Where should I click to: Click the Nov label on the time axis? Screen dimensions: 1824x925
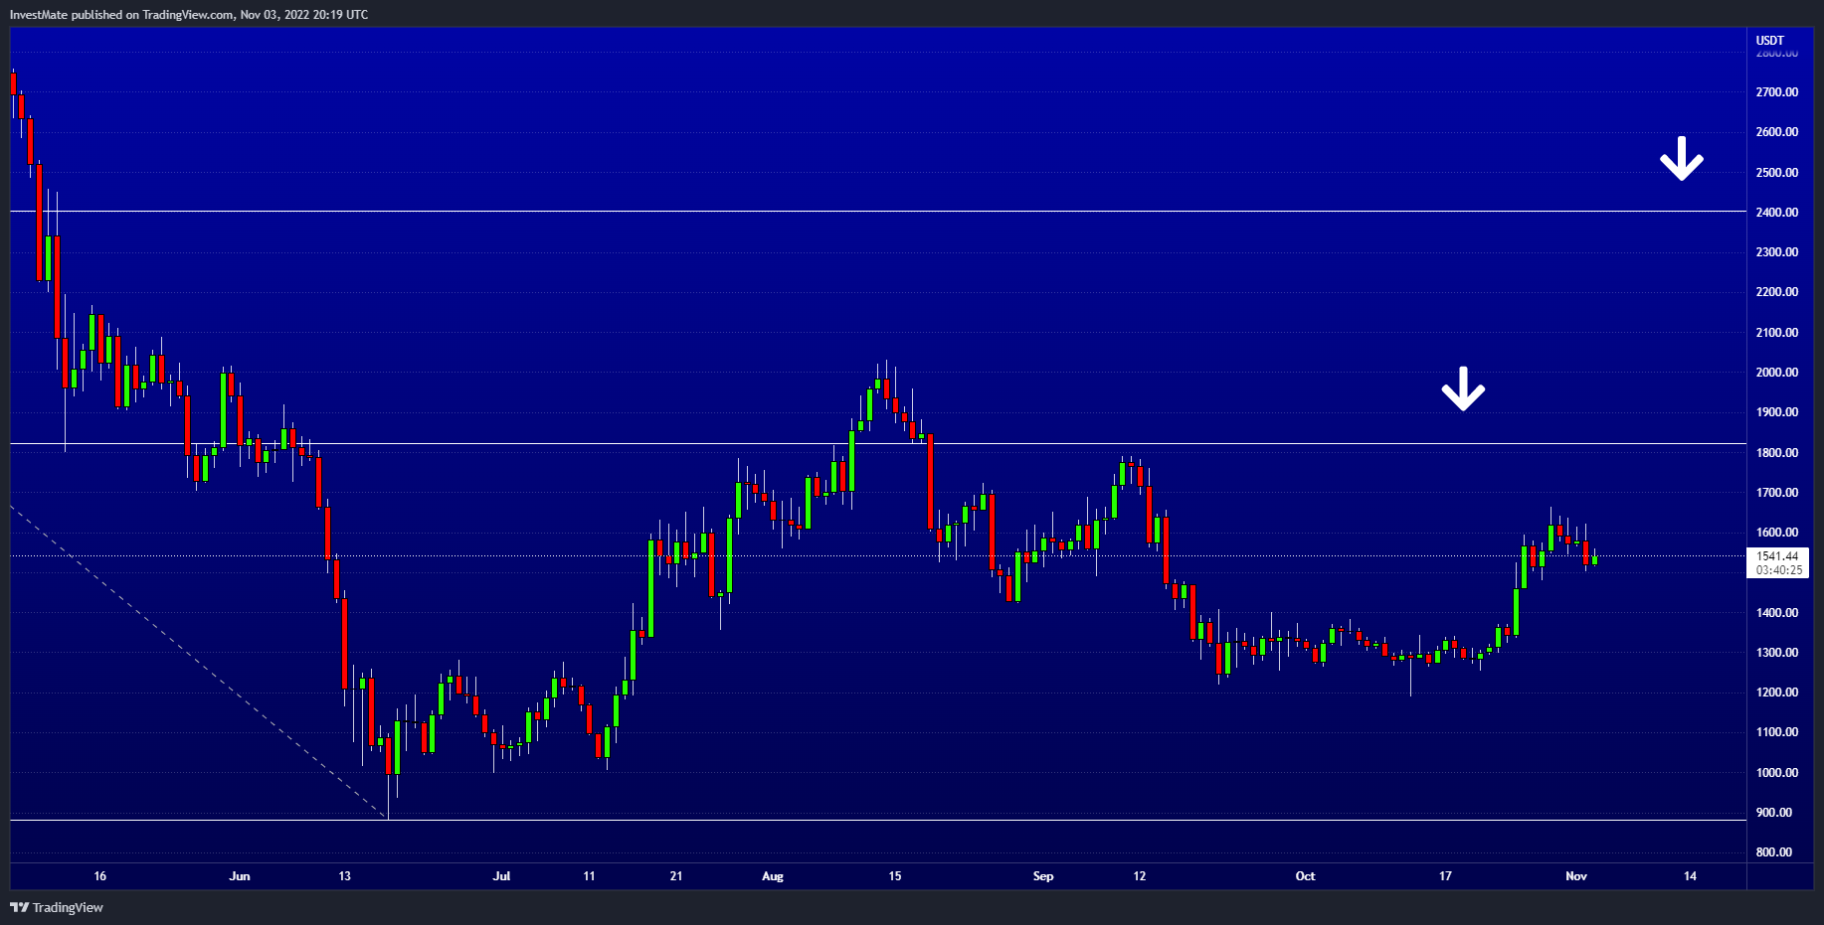[1576, 876]
